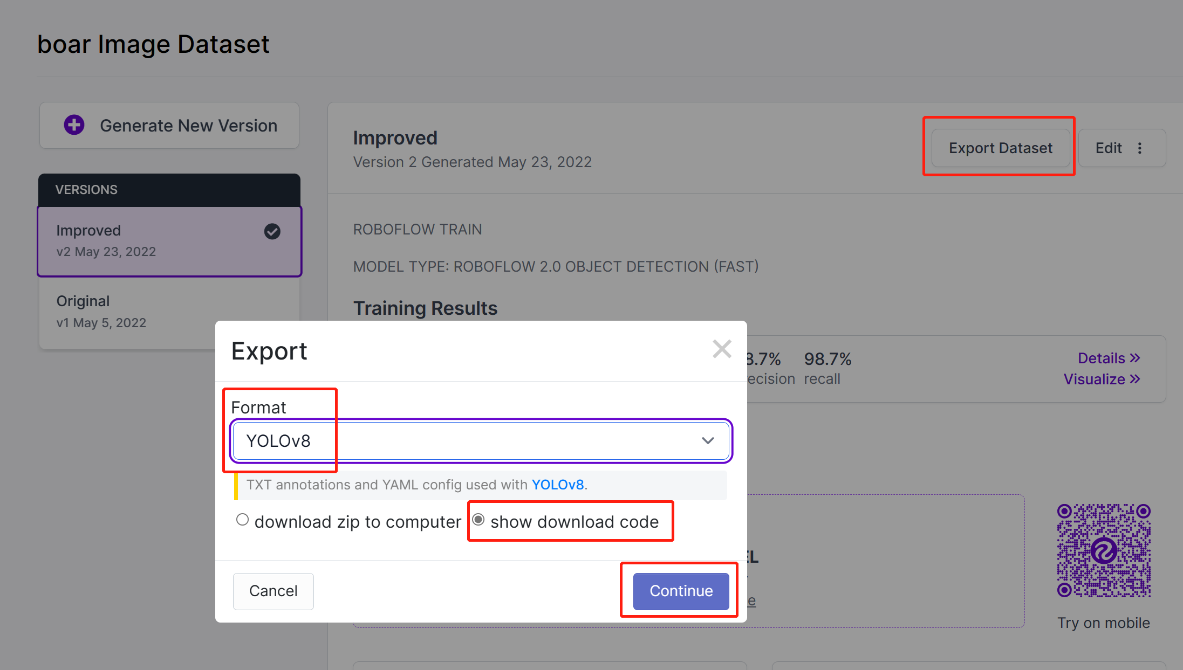This screenshot has width=1183, height=670.
Task: Open the three-dot menu beside Edit
Action: (1140, 148)
